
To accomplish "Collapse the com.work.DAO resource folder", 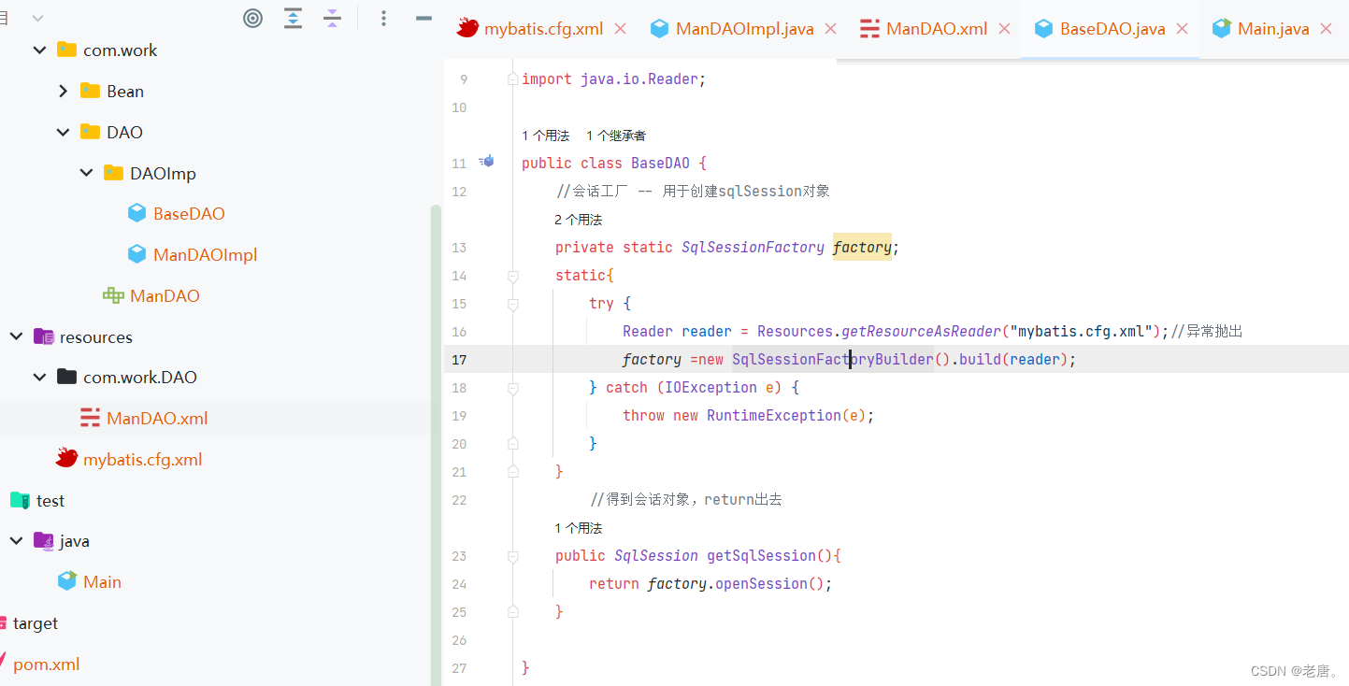I will (x=39, y=378).
